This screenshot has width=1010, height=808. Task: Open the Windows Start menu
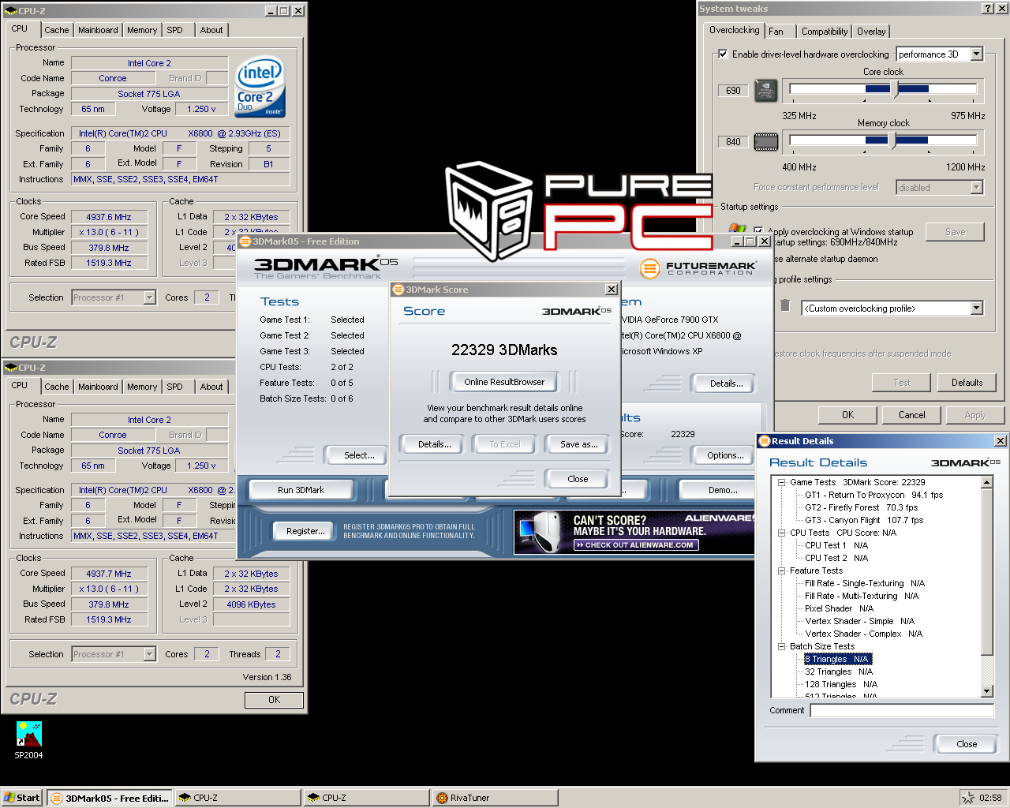pos(22,798)
